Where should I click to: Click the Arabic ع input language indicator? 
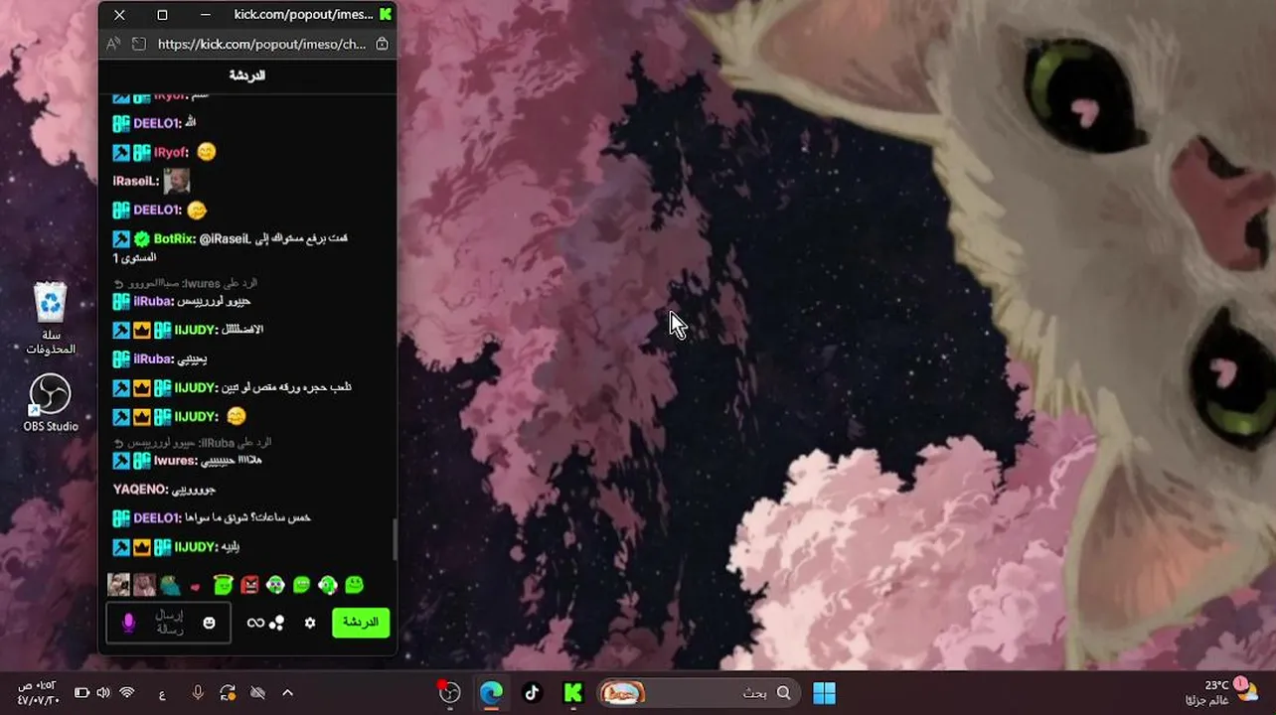pyautogui.click(x=162, y=694)
